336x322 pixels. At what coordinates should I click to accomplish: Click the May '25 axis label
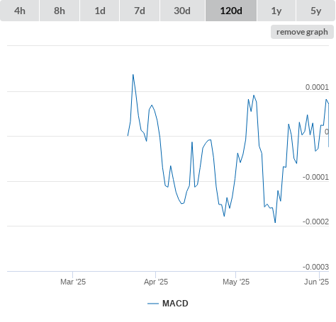[236, 282]
